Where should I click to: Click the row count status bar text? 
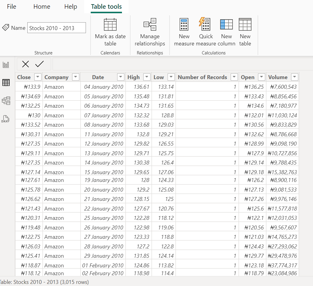pos(44,282)
